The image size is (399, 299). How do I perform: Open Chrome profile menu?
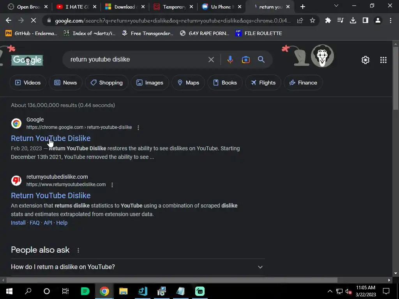[378, 21]
